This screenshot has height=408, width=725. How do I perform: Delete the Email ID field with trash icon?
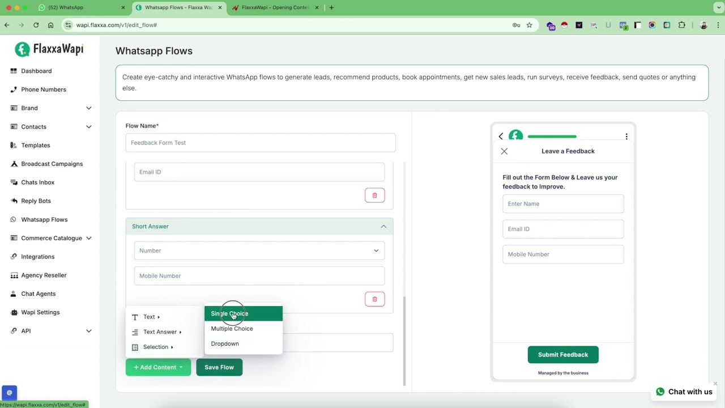pyautogui.click(x=374, y=195)
